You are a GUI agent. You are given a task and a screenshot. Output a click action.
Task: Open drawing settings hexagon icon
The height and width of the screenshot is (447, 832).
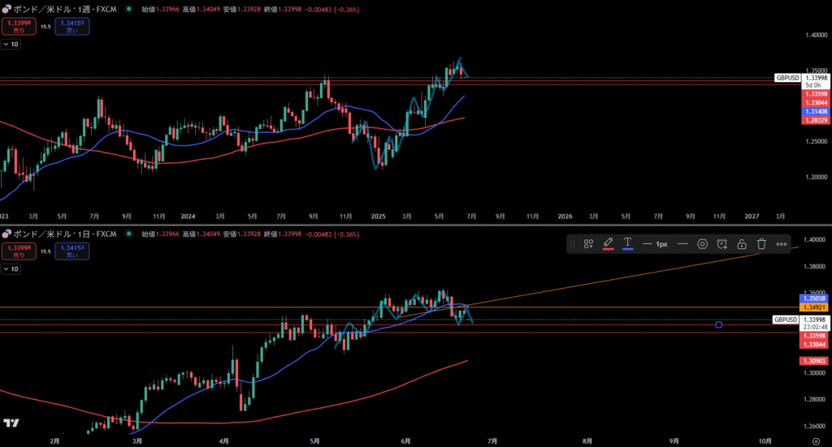point(703,244)
